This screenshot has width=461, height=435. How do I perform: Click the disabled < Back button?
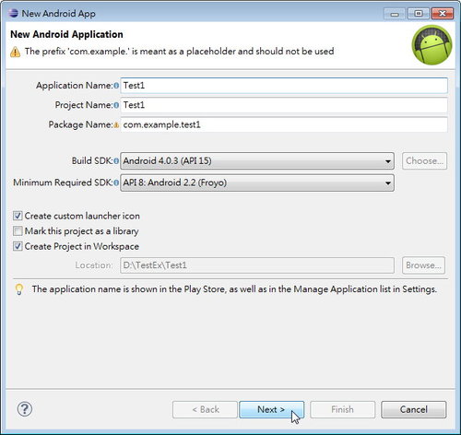coord(205,409)
